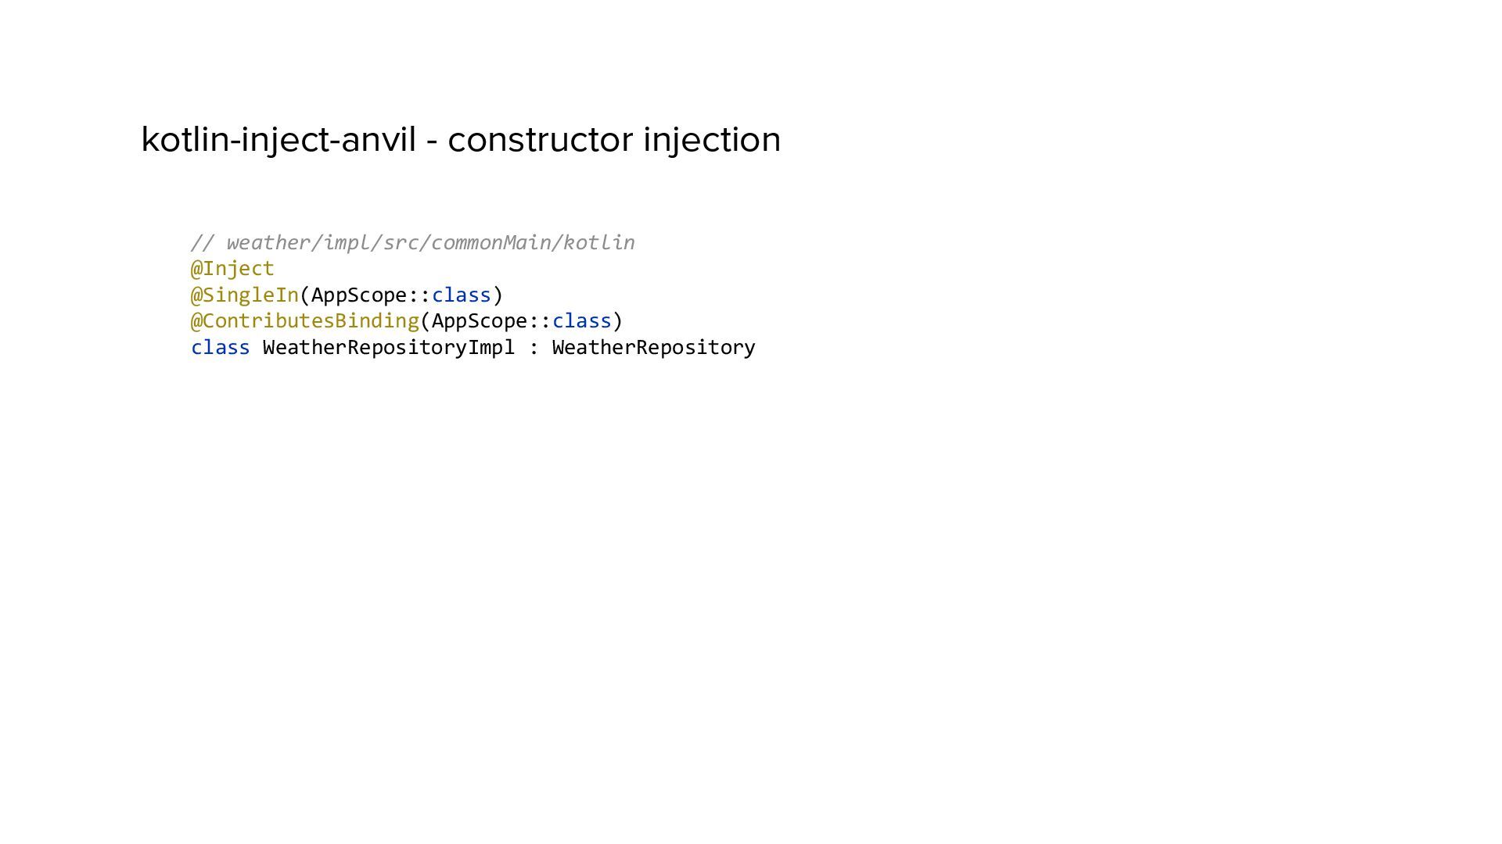
Task: Click the WeatherRepository interface name
Action: point(654,347)
